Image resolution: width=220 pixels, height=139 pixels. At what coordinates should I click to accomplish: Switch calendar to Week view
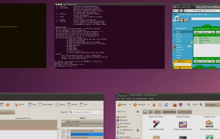(60, 104)
